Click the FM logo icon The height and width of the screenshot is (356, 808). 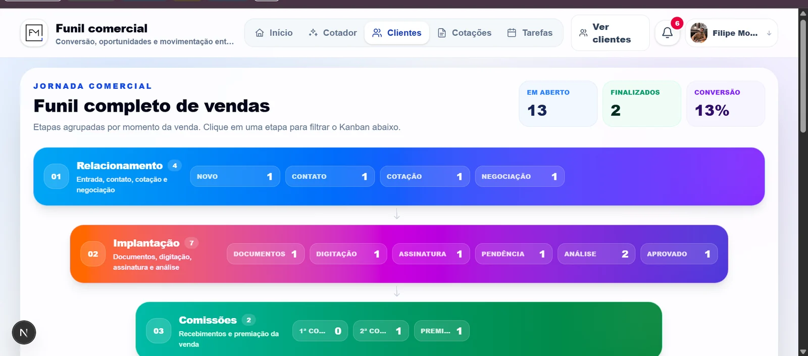[34, 33]
